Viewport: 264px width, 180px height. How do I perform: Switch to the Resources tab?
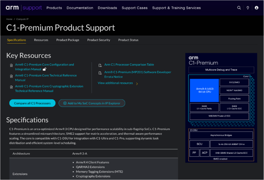pyautogui.click(x=41, y=40)
